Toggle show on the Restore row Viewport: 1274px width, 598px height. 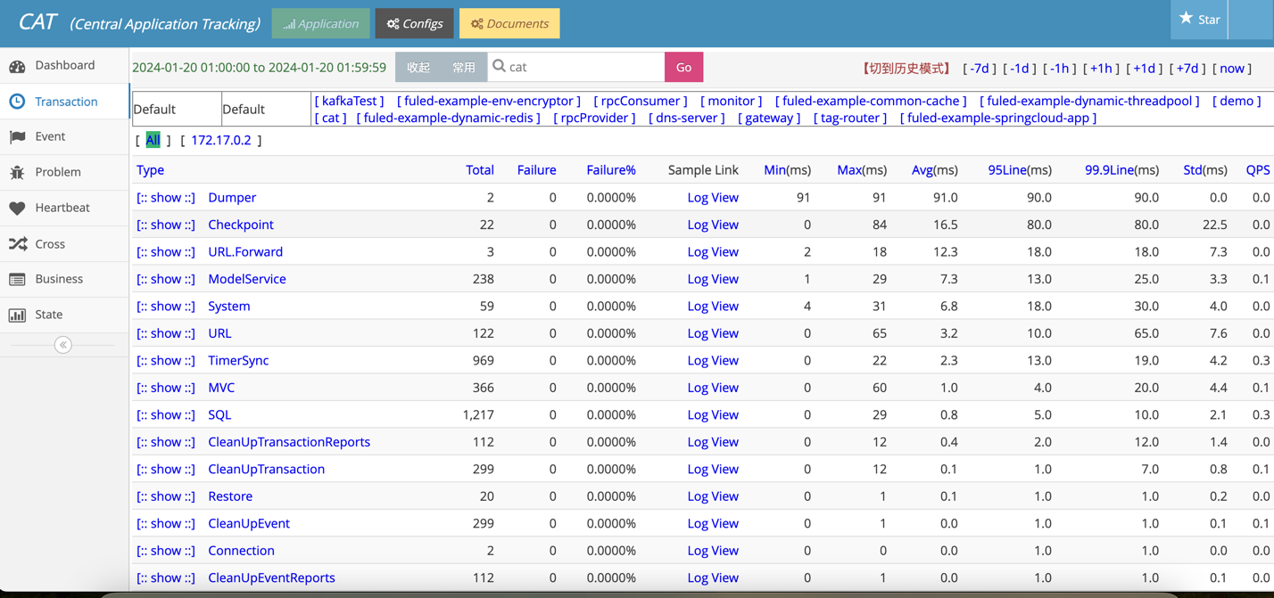(165, 496)
